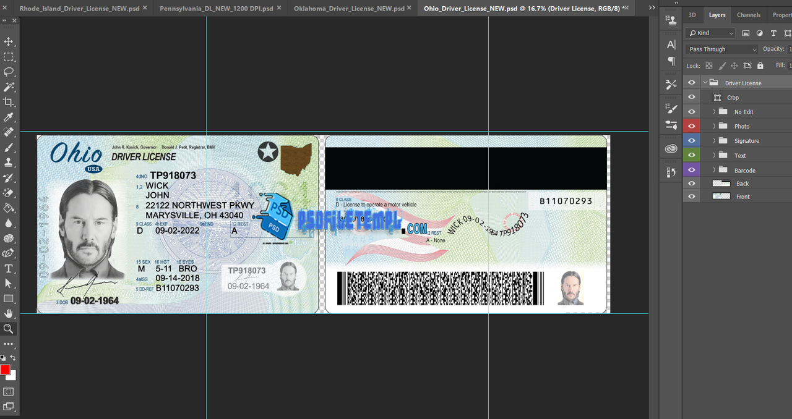Toggle Quick Mask mode
This screenshot has height=419, width=792.
point(9,392)
